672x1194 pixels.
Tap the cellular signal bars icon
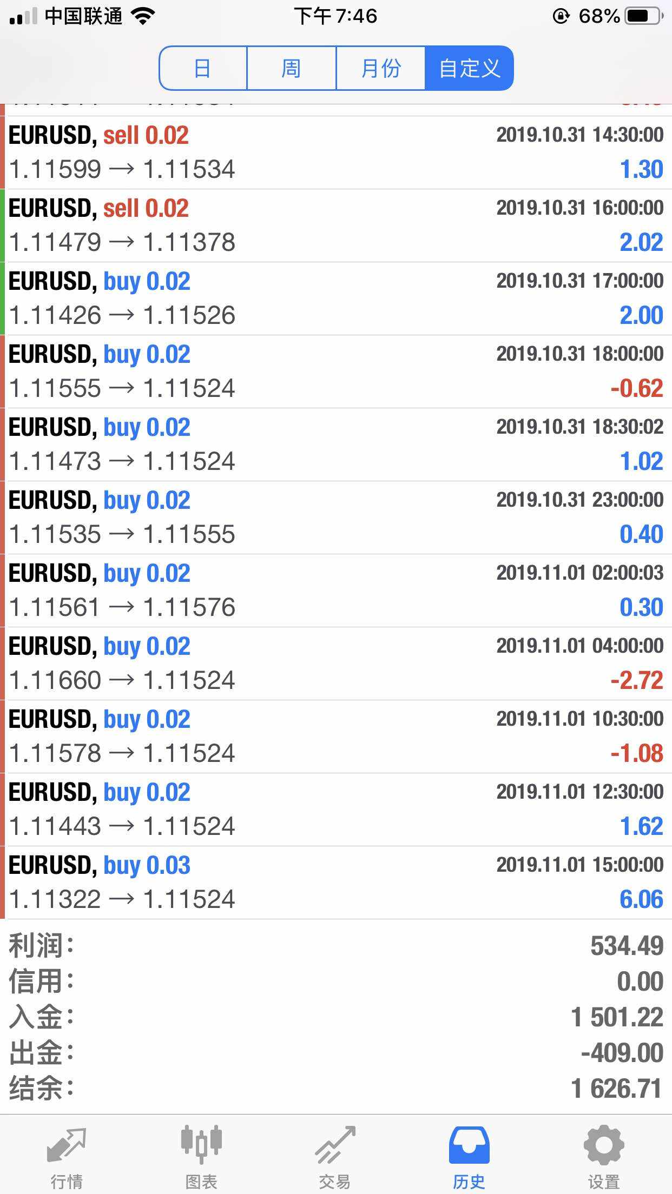click(23, 17)
